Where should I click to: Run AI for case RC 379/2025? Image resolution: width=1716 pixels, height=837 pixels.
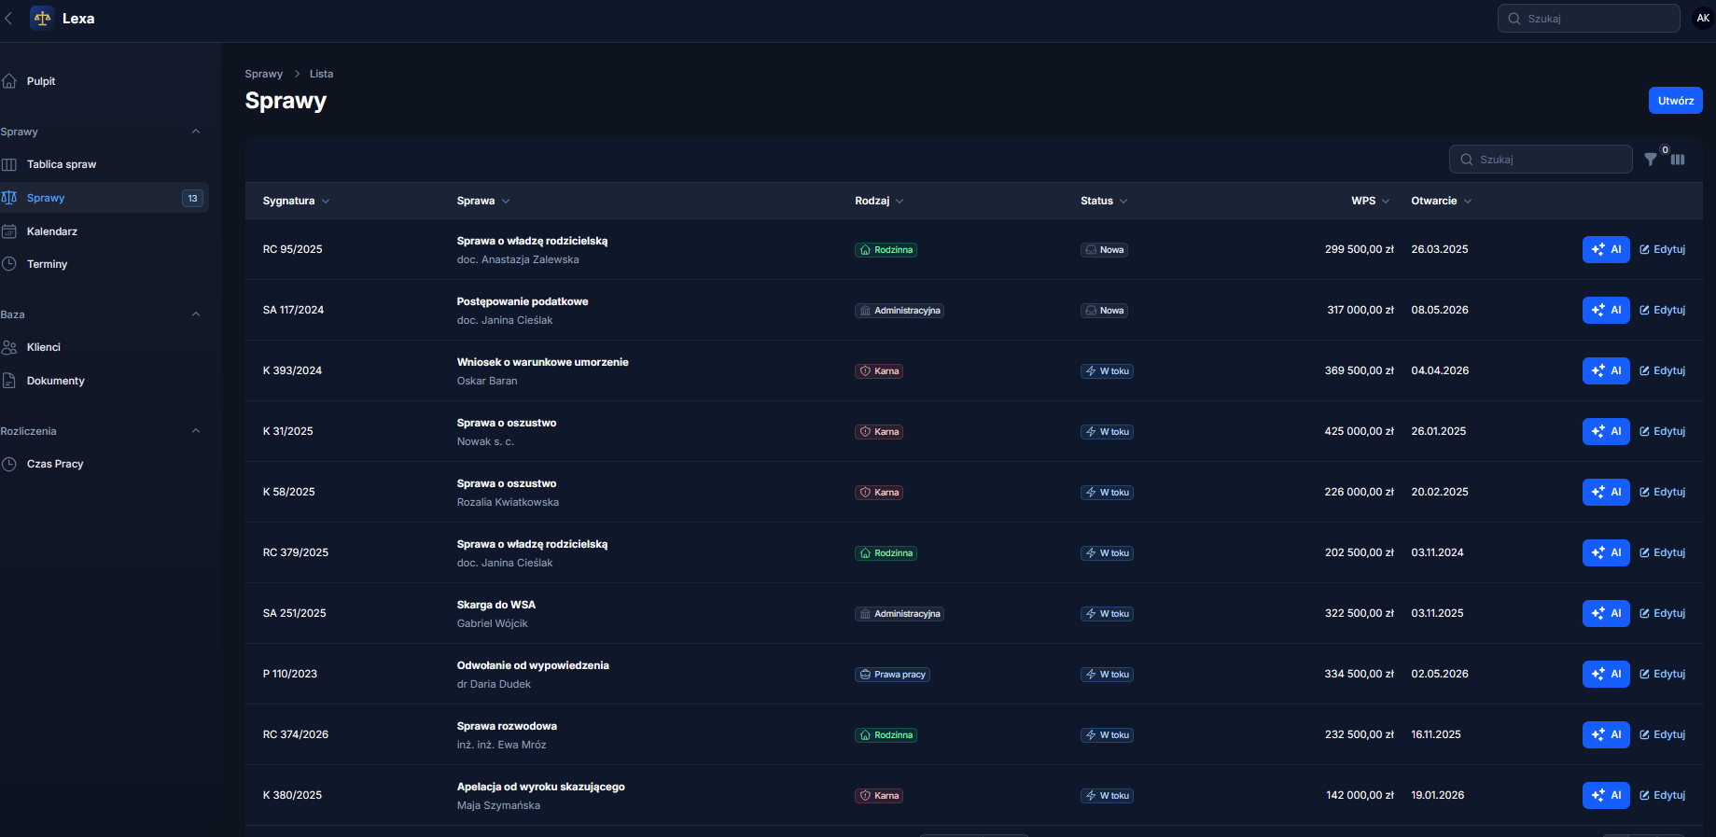[x=1606, y=552]
